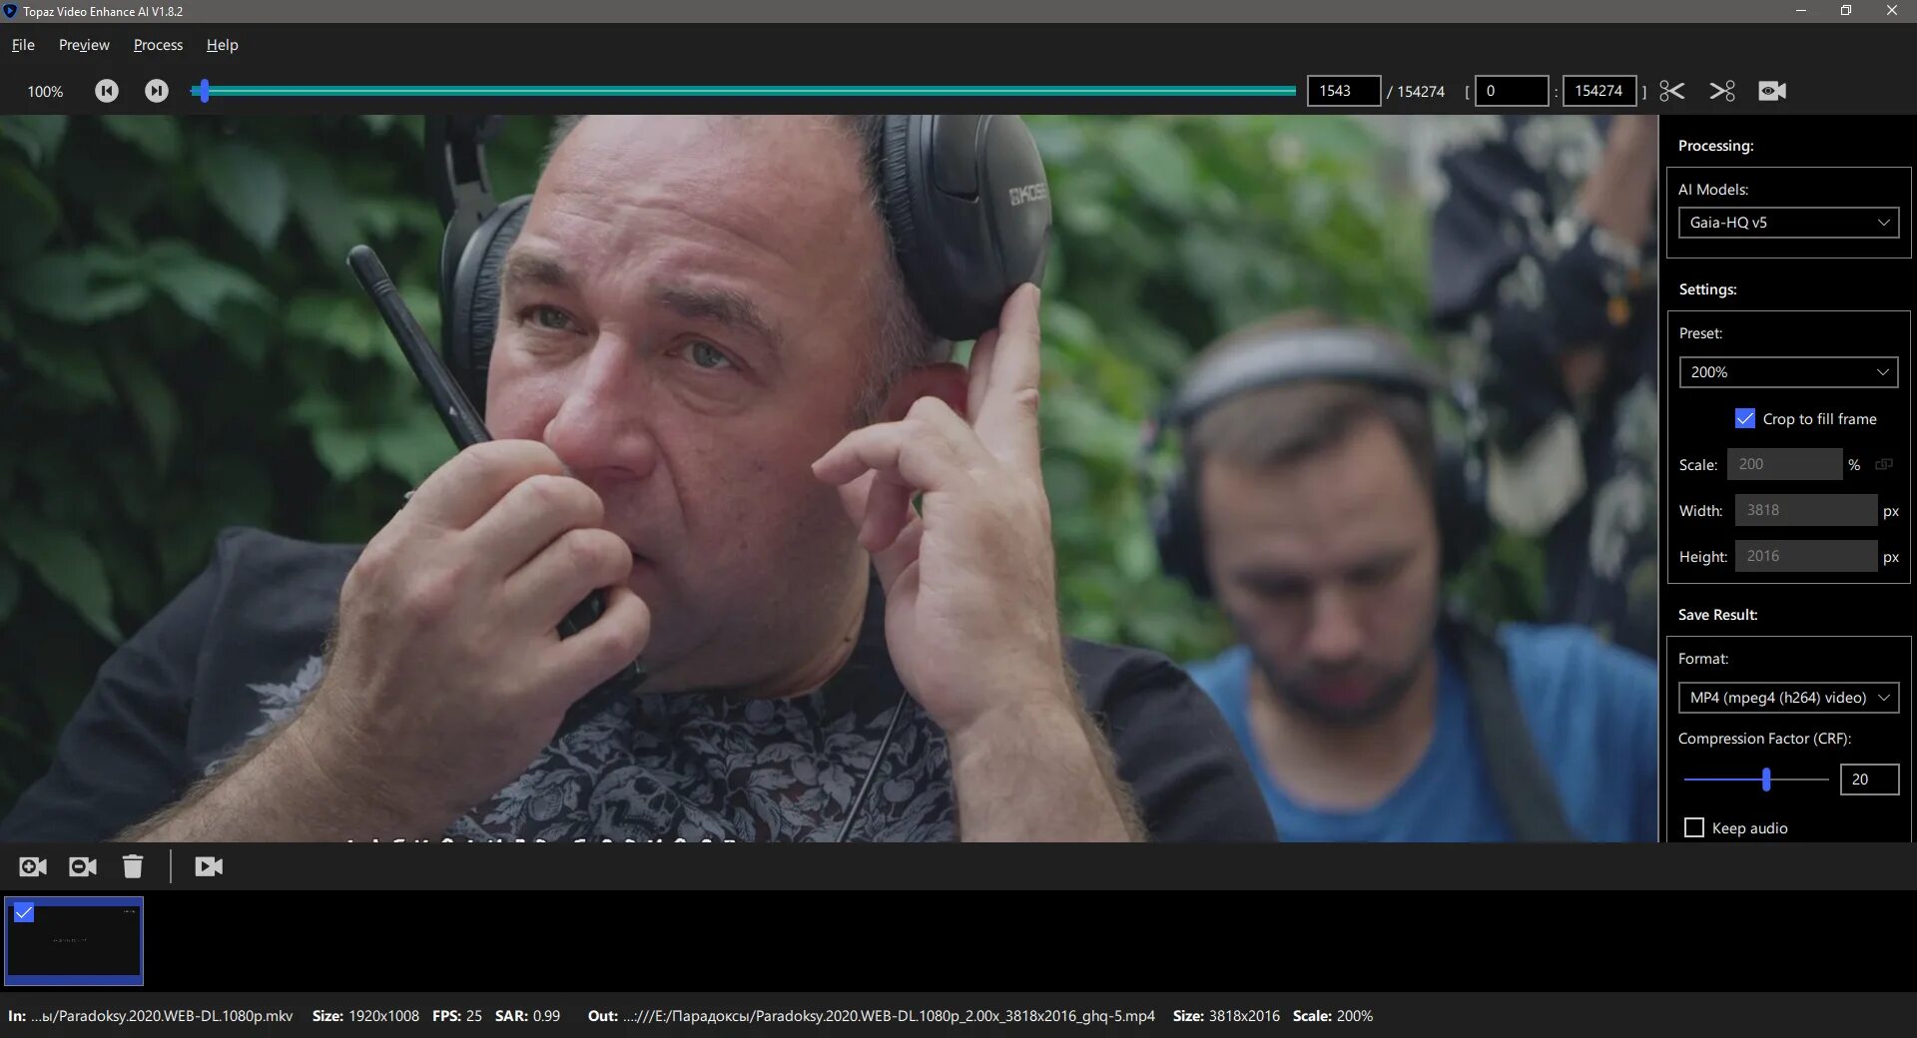Click the Height pixel field 2016
This screenshot has width=1917, height=1038.
1805,556
